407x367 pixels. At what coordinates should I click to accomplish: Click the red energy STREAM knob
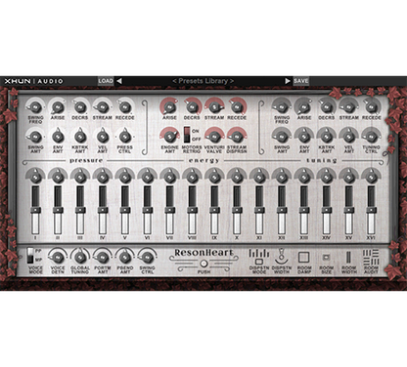pos(214,106)
